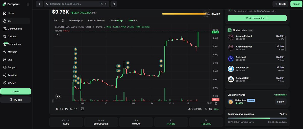Open the Ree:boot similar coin

click(256, 59)
